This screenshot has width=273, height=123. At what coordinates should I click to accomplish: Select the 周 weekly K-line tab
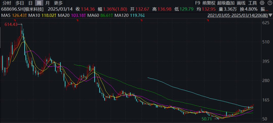(39, 3)
